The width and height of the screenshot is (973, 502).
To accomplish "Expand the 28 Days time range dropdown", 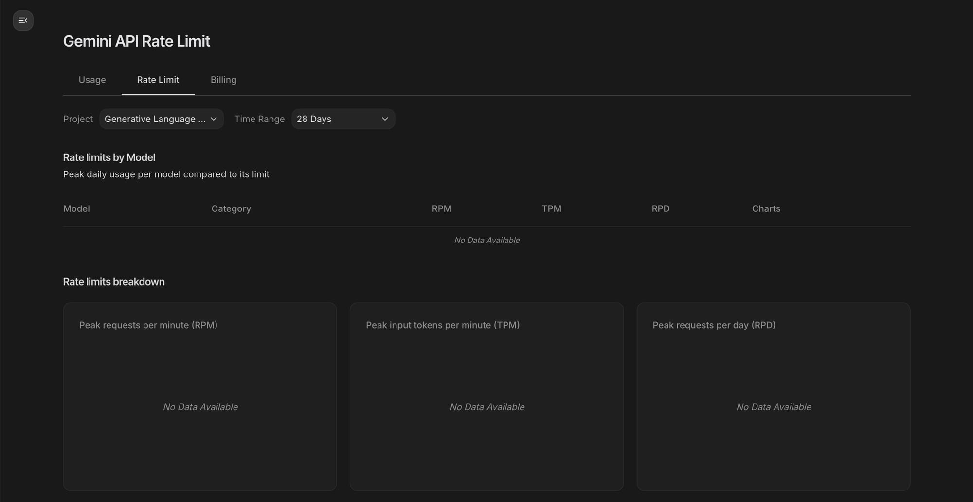I will pos(343,119).
